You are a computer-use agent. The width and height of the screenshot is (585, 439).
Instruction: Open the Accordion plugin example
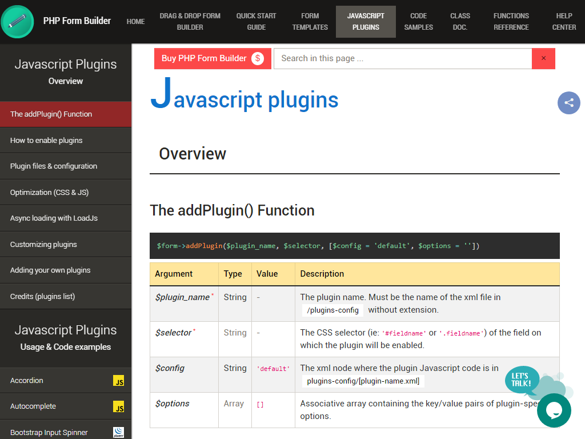(x=66, y=380)
